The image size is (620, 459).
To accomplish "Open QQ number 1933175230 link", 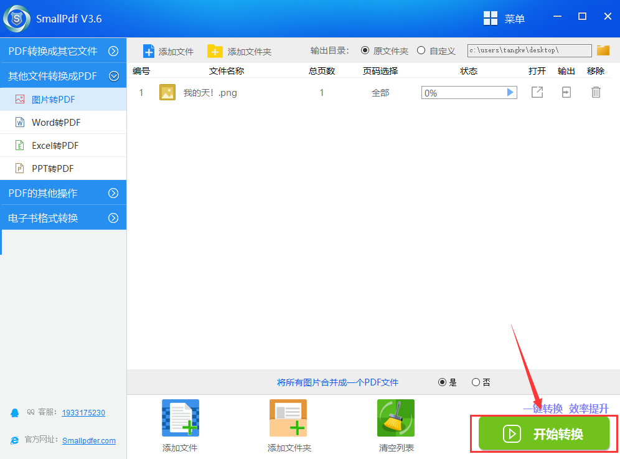I will [x=83, y=413].
